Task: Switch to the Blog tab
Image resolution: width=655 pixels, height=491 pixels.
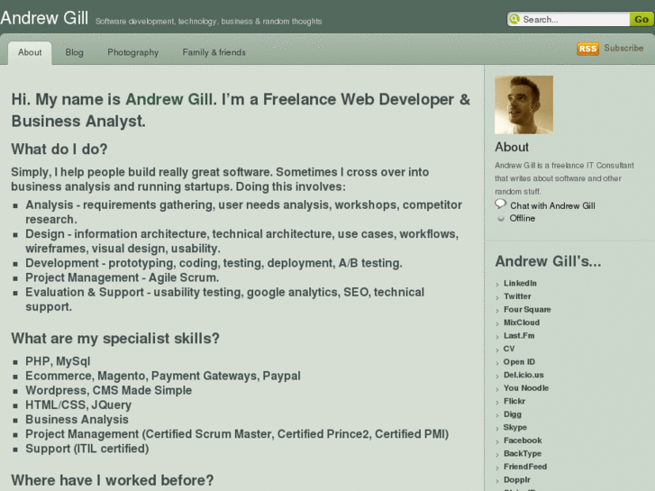Action: coord(75,52)
